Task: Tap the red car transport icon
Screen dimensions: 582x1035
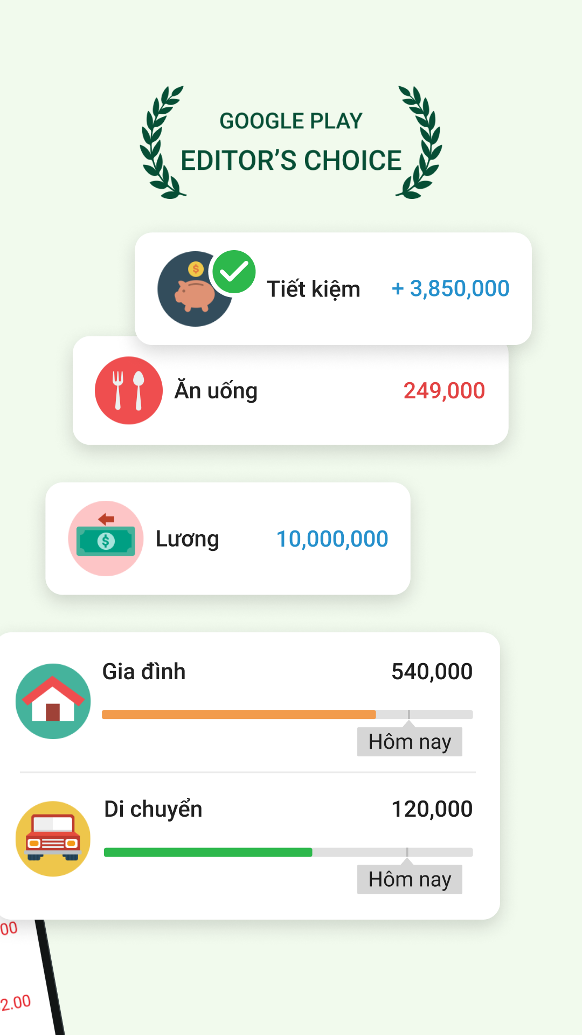Action: click(53, 839)
